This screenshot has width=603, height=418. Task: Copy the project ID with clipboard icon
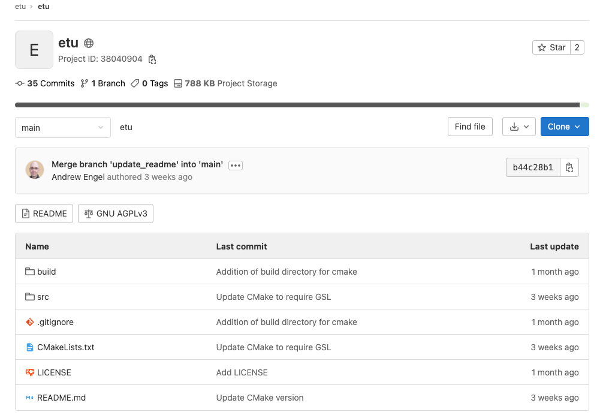pos(152,59)
